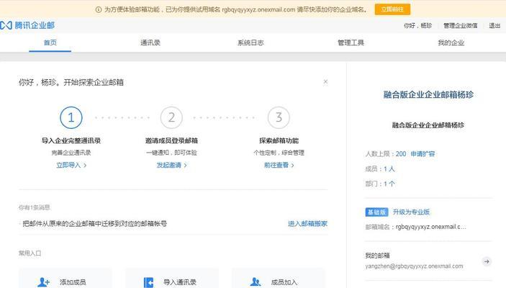Click the 常用入口 section label

(x=30, y=253)
